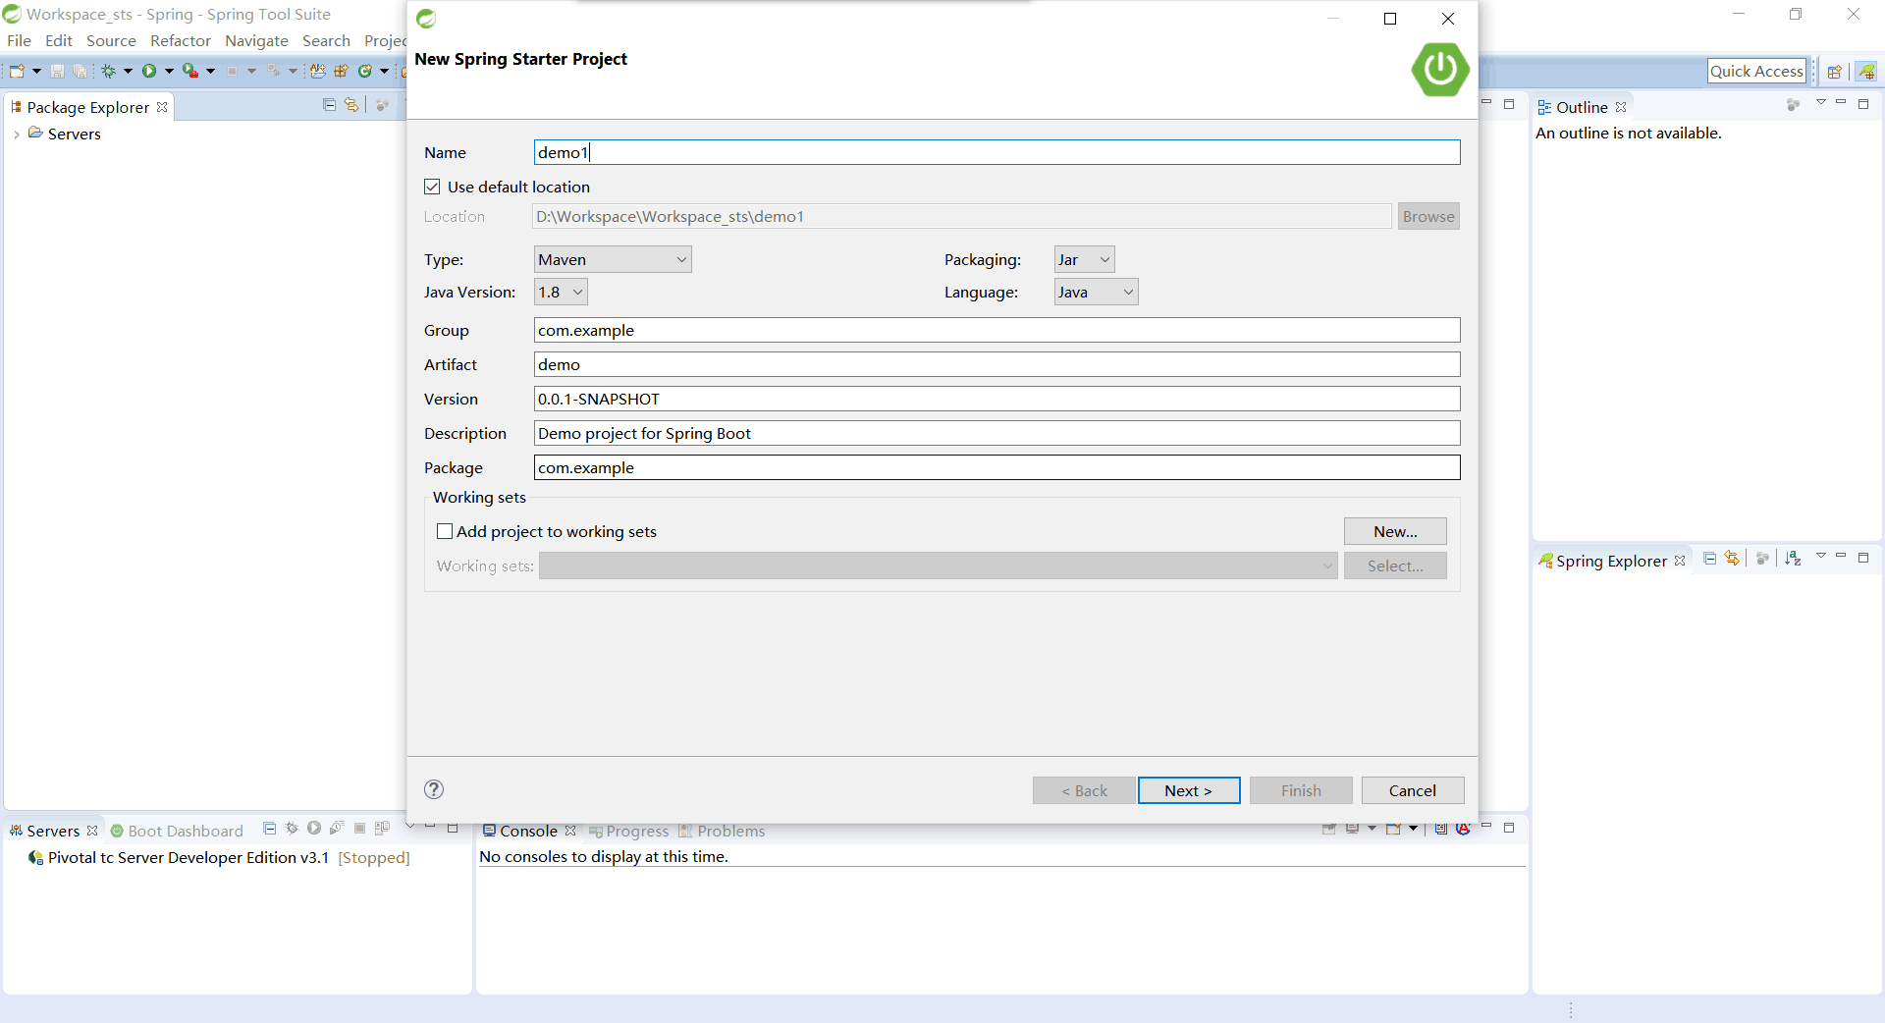Open the Java Version dropdown
Viewport: 1885px width, 1023px height.
pos(561,292)
